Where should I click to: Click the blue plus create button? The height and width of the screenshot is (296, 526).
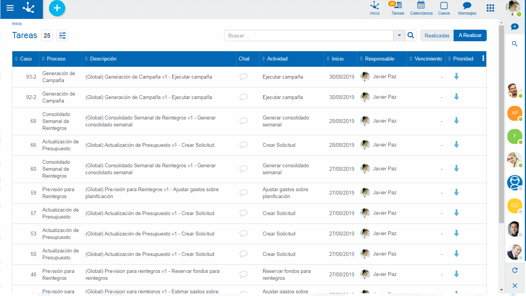(x=57, y=8)
